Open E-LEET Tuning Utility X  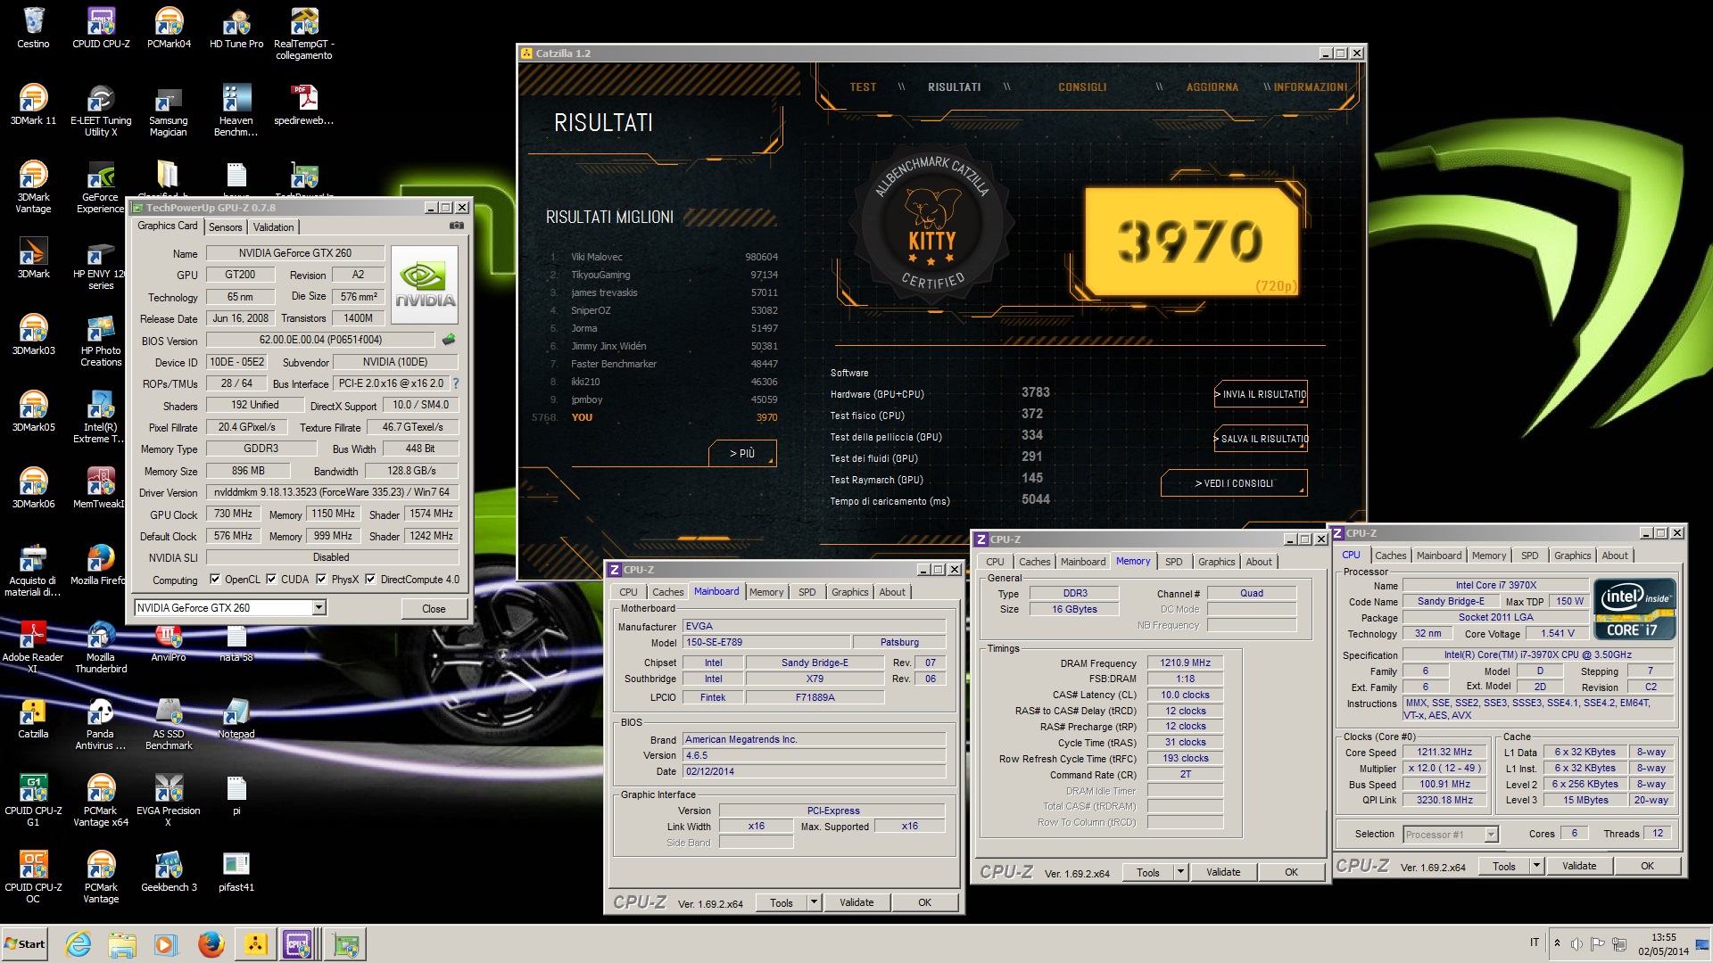101,110
